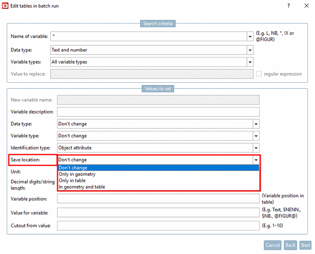Expand the Identification type dropdown
315x254 pixels.
tap(256, 148)
